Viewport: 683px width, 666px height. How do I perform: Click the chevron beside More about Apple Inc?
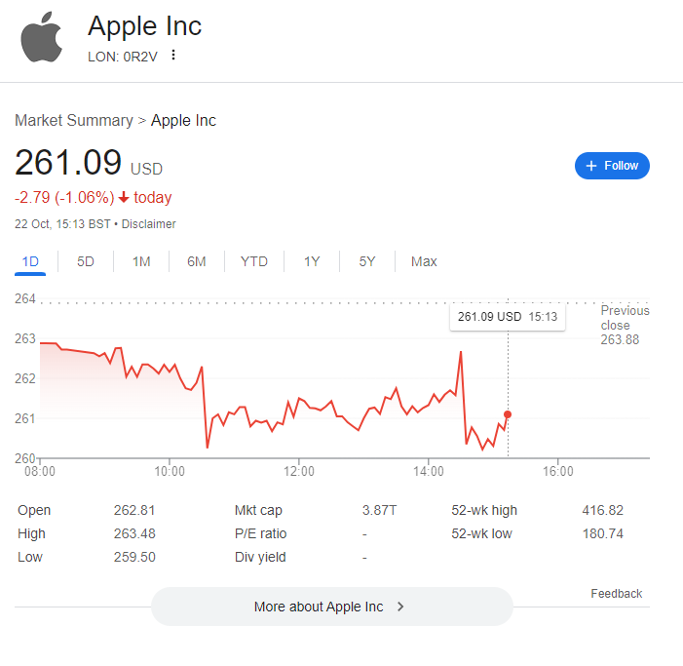click(400, 607)
